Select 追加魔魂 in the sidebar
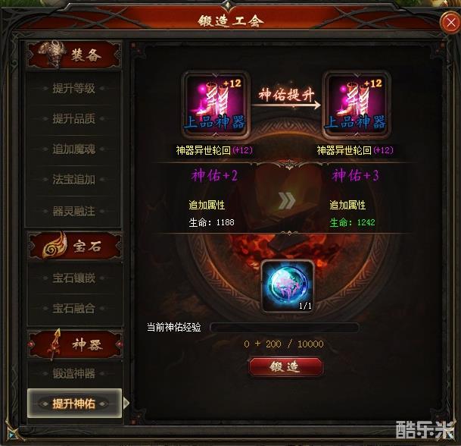Viewport: 461px width, 446px height. tap(73, 149)
